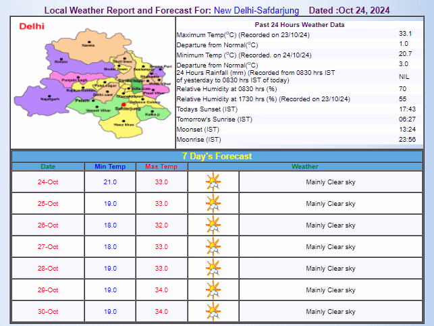The image size is (434, 326).
Task: Click the weather icon for 30-Oct
Action: 213,312
